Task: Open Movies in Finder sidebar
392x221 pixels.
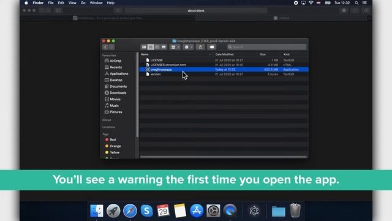Action: point(113,99)
